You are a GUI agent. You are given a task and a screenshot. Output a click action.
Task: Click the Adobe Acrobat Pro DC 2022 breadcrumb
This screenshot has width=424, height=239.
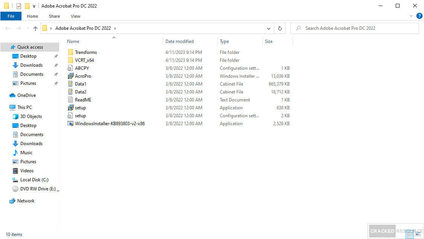pos(83,28)
